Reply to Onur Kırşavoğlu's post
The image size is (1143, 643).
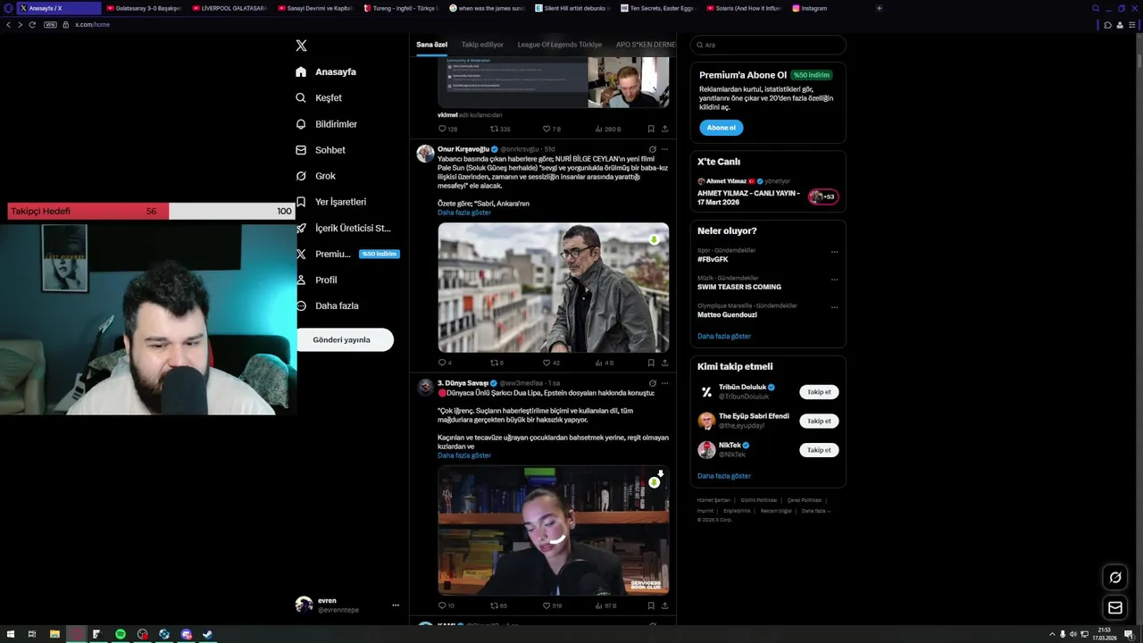445,363
